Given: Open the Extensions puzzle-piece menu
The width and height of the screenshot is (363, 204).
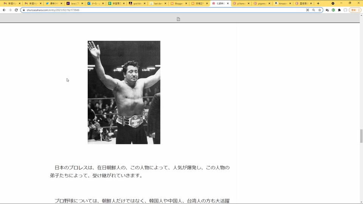Looking at the screenshot, I should coord(339,10).
